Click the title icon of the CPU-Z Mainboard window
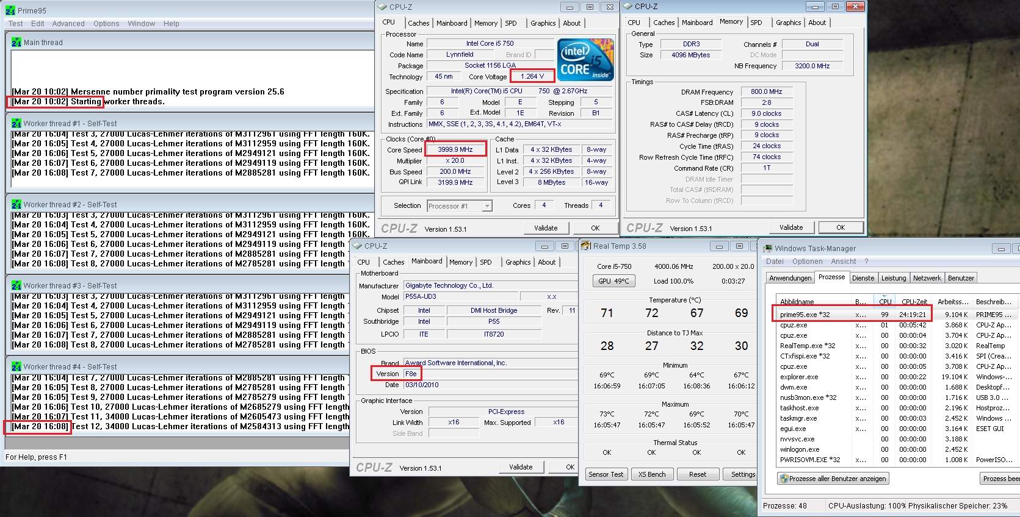The image size is (1020, 517). 357,246
